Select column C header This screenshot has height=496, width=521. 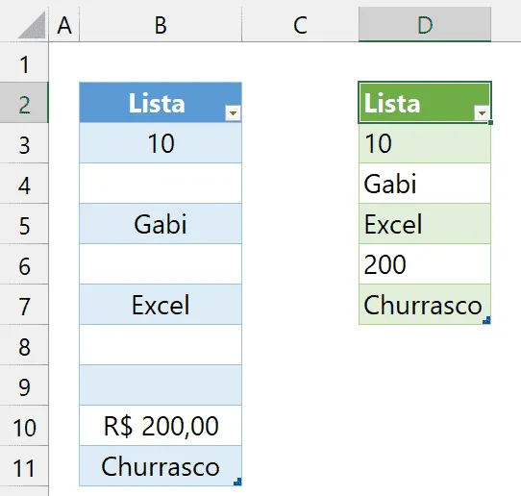[x=300, y=25]
